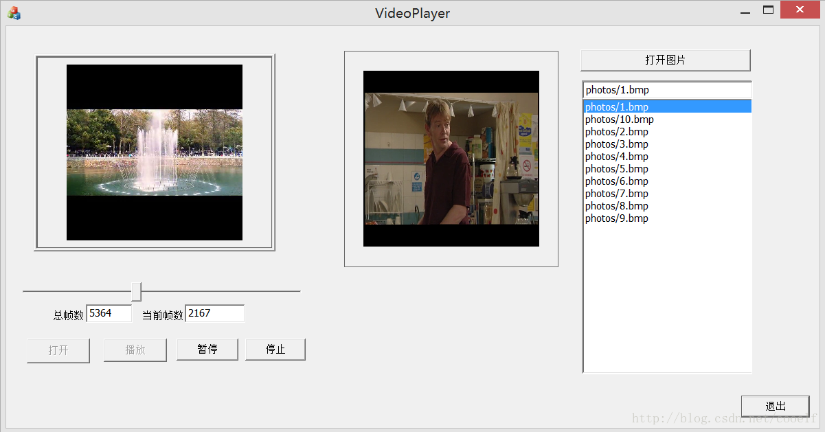Click the kitchen scene image preview
This screenshot has width=825, height=432.
(x=451, y=159)
